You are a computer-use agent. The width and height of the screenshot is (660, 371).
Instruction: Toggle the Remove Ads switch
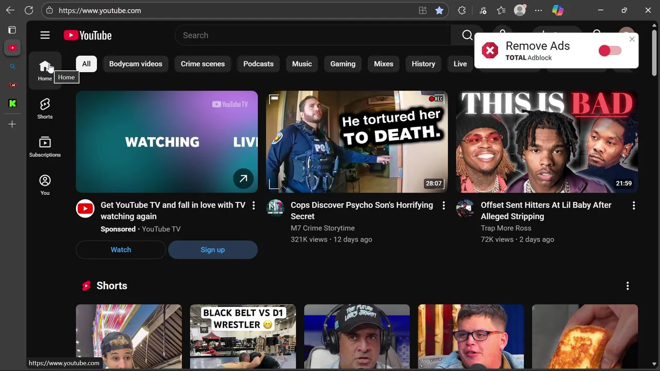pos(610,50)
